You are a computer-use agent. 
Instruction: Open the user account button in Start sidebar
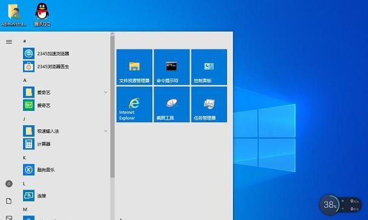click(9, 184)
